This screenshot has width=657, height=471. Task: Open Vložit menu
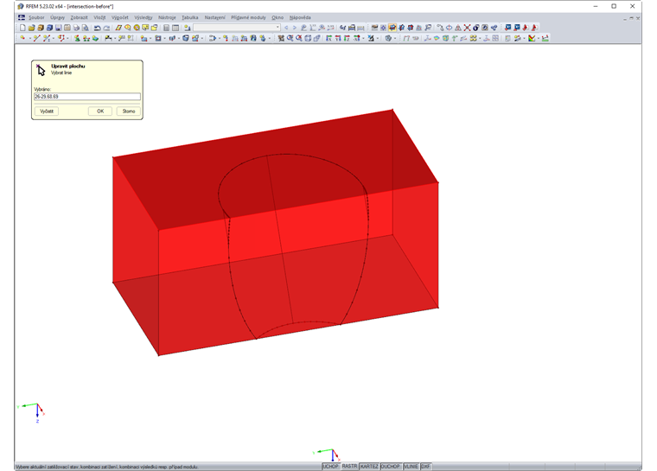[99, 17]
